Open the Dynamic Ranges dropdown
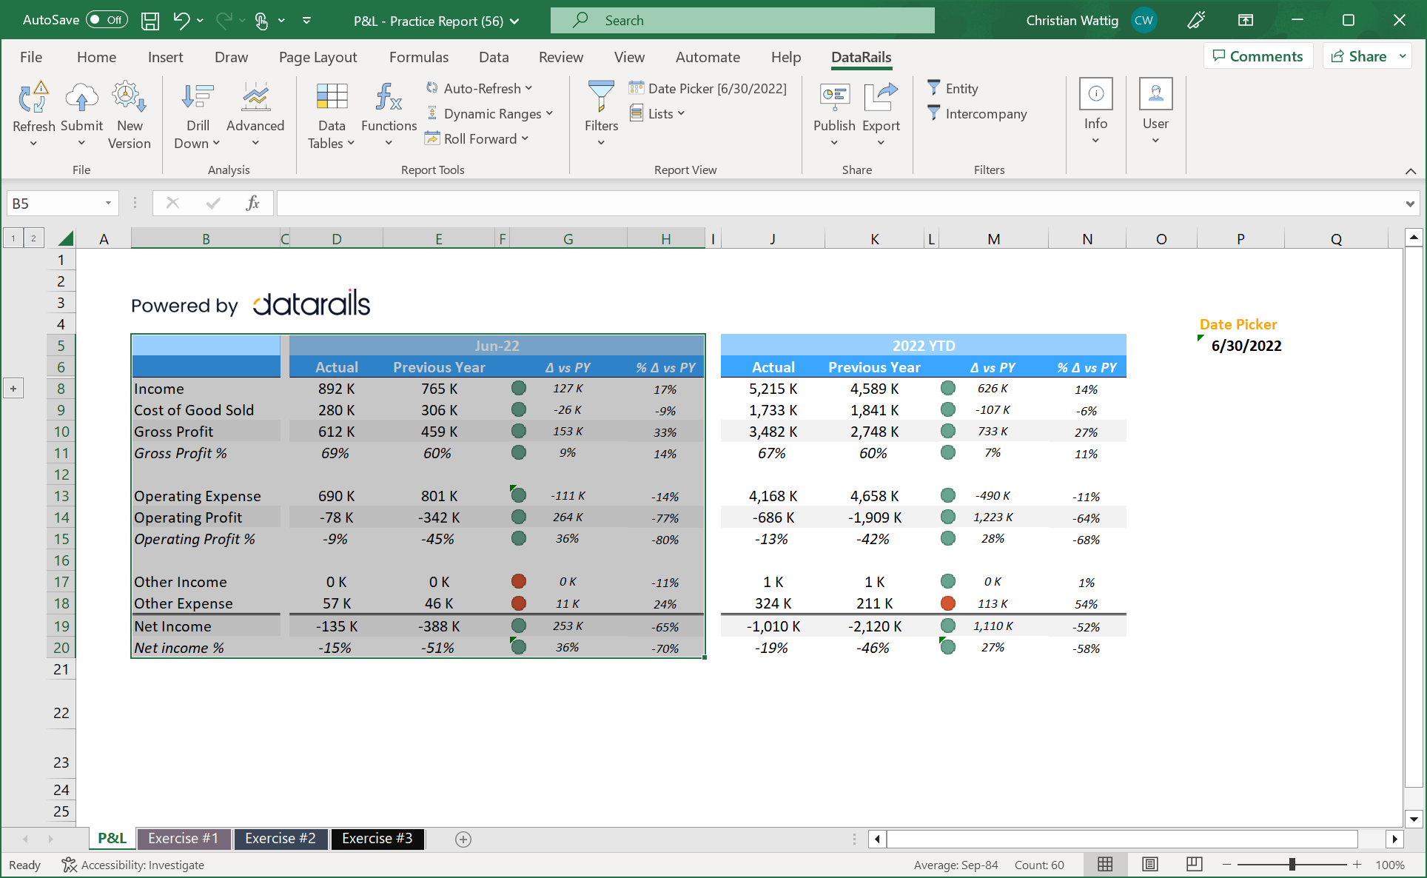1427x878 pixels. tap(489, 113)
